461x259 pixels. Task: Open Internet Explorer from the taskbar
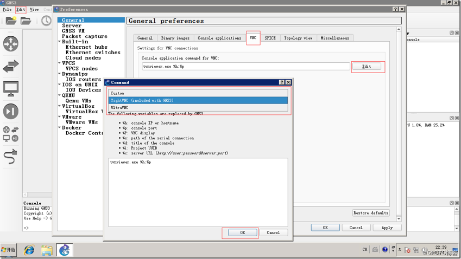29,250
